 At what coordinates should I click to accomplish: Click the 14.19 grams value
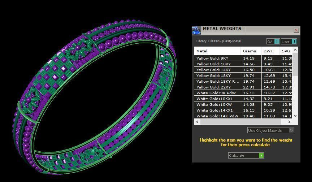click(x=249, y=58)
